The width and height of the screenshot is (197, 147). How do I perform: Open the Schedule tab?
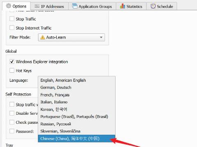pos(162,6)
